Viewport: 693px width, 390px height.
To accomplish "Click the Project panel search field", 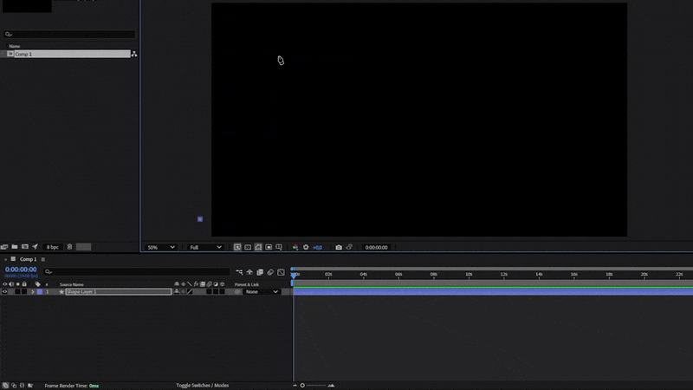I will pyautogui.click(x=69, y=34).
